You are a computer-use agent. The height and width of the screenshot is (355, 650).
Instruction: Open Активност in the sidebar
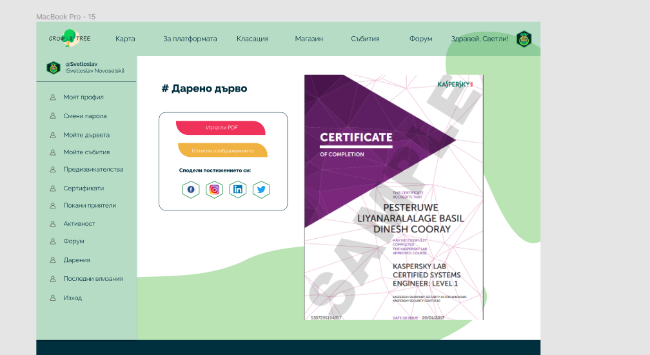click(79, 223)
